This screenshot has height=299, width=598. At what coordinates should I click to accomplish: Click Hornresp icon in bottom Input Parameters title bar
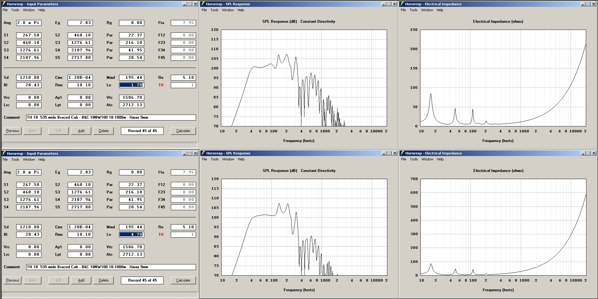[x=4, y=153]
